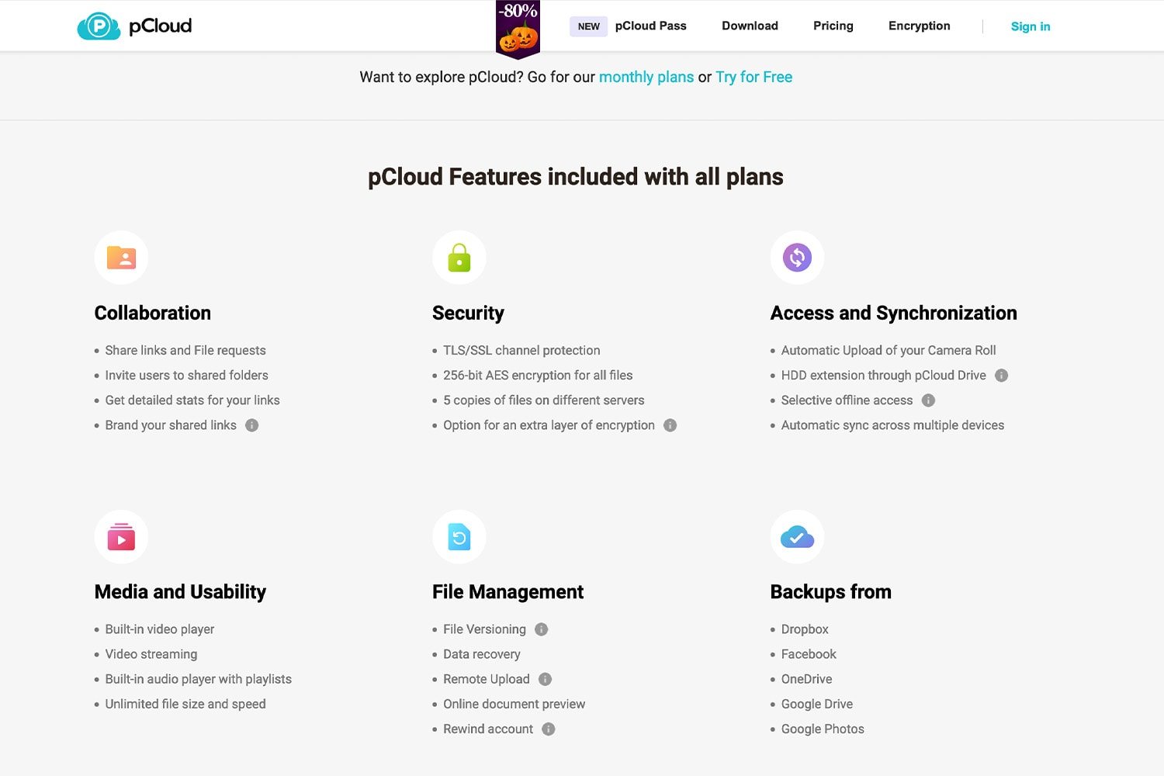Screen dimensions: 1164x776
Task: Click the NEW badge beside pCloud Pass
Action: [589, 26]
